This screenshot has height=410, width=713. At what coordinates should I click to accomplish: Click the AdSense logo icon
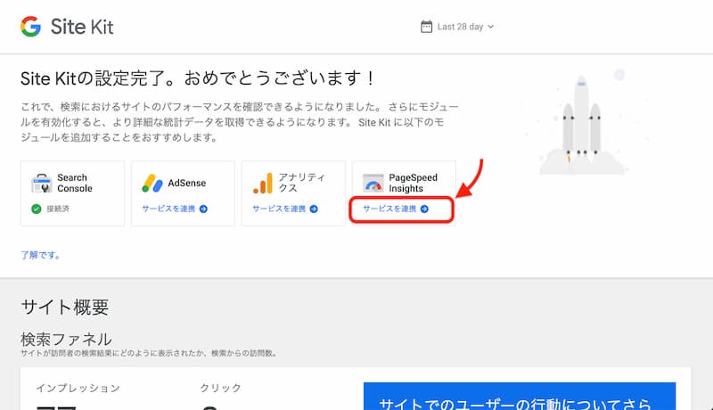(x=152, y=184)
